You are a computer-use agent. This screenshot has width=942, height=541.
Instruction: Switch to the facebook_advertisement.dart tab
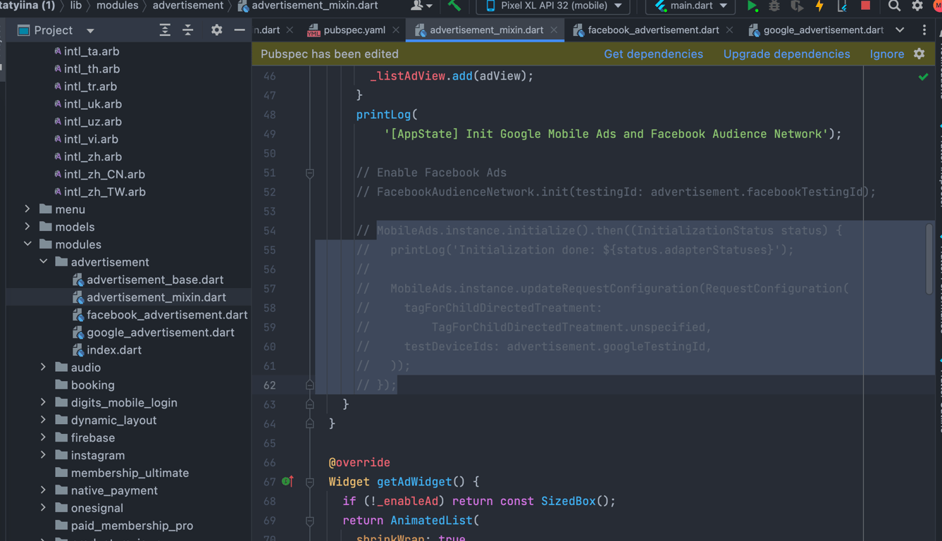tap(652, 30)
